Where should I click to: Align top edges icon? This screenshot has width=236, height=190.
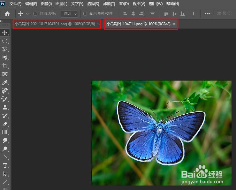coord(166,14)
